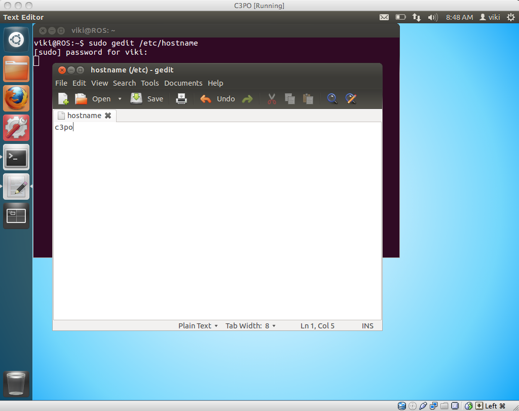The image size is (519, 411).
Task: Open the Help menu
Action: (x=215, y=83)
